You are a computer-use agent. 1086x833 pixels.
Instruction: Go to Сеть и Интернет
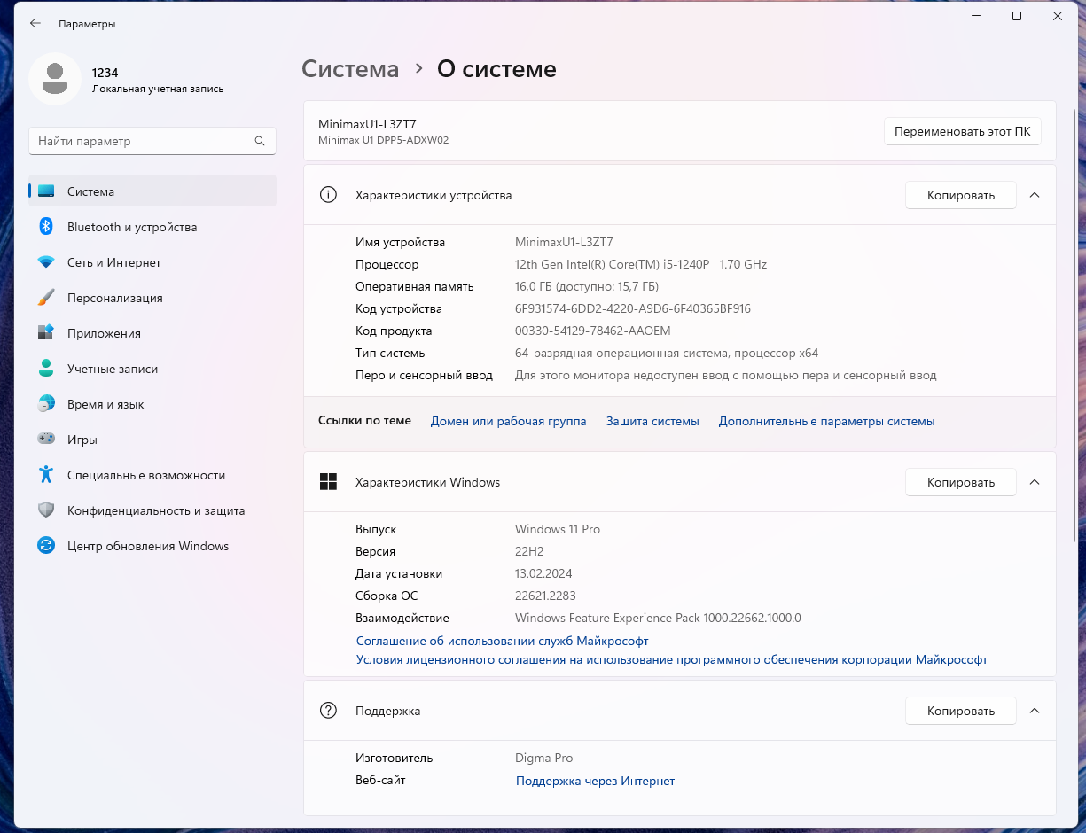coord(152,262)
